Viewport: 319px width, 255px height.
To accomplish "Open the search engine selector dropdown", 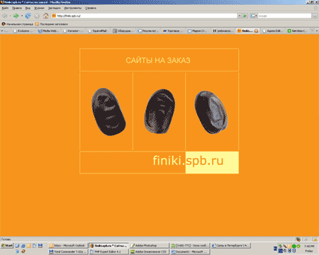I will [x=254, y=16].
